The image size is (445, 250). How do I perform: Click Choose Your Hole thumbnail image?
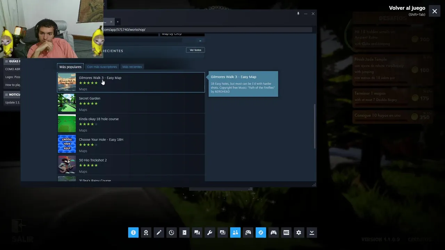pyautogui.click(x=67, y=144)
